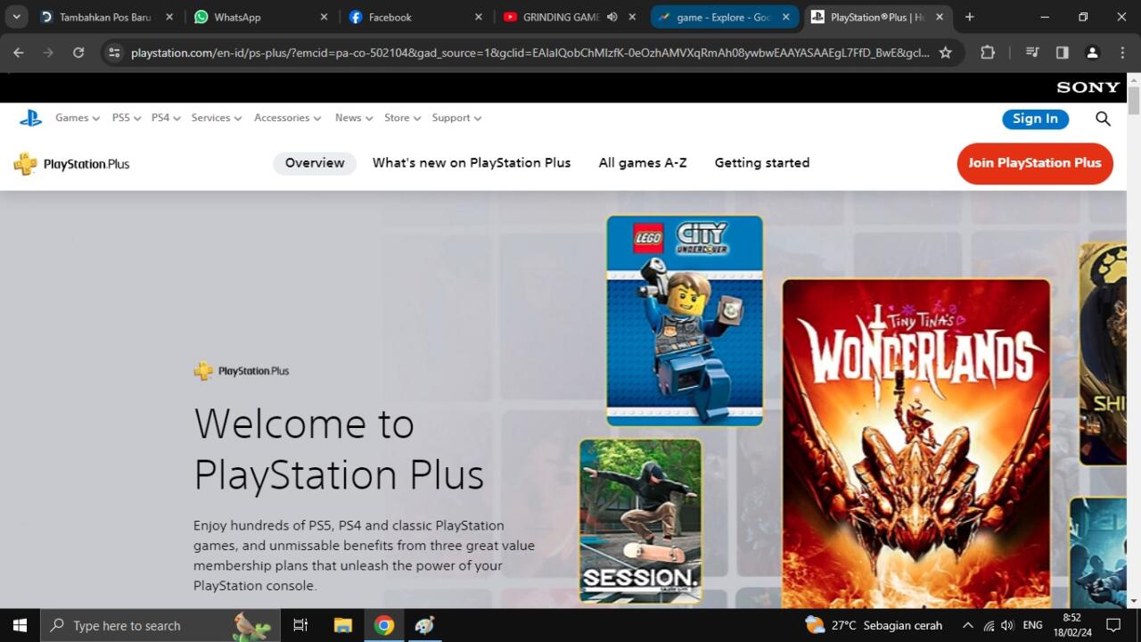Click the Join PlayStation Plus button
The width and height of the screenshot is (1141, 642).
[x=1034, y=163]
